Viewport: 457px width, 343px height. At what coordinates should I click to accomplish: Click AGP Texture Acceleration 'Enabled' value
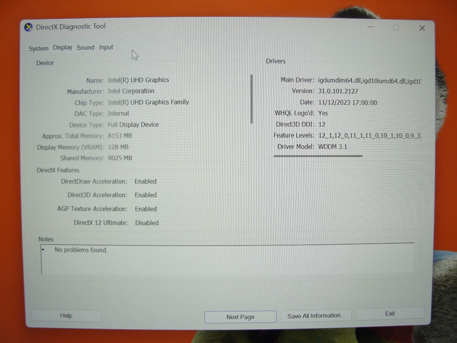pos(146,209)
